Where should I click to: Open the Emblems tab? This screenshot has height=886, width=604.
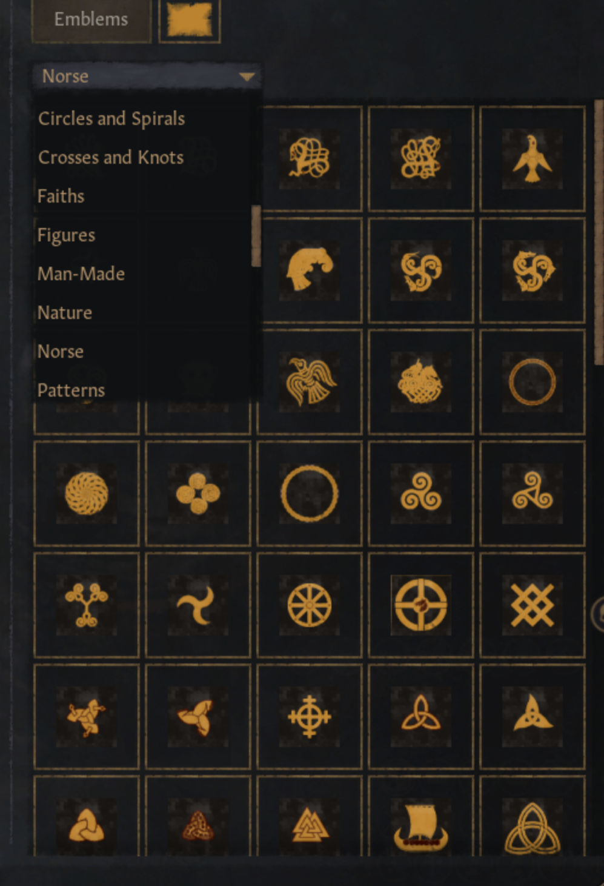click(x=91, y=19)
